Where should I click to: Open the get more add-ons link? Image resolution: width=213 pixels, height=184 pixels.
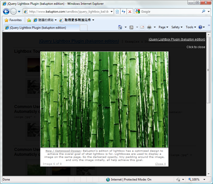coord(77,20)
